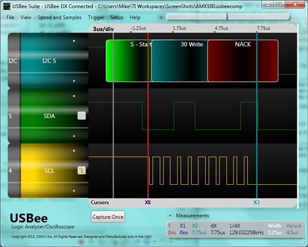Open the Setup menu

[117, 17]
